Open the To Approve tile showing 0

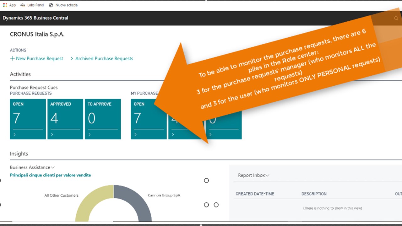pos(103,119)
